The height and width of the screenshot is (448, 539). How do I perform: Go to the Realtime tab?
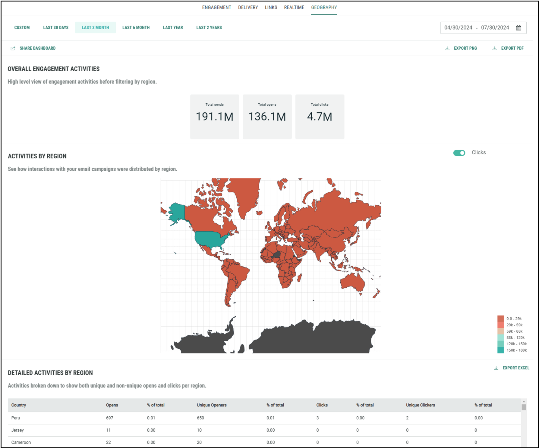pyautogui.click(x=294, y=8)
